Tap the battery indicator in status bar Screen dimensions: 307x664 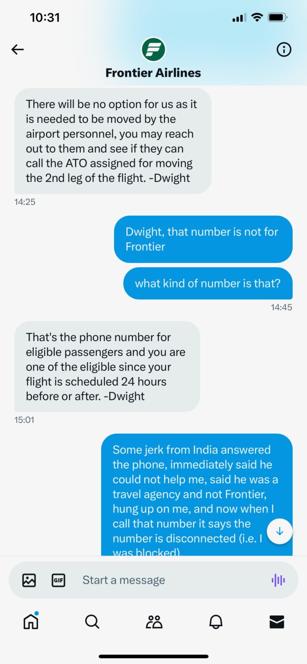click(x=277, y=18)
